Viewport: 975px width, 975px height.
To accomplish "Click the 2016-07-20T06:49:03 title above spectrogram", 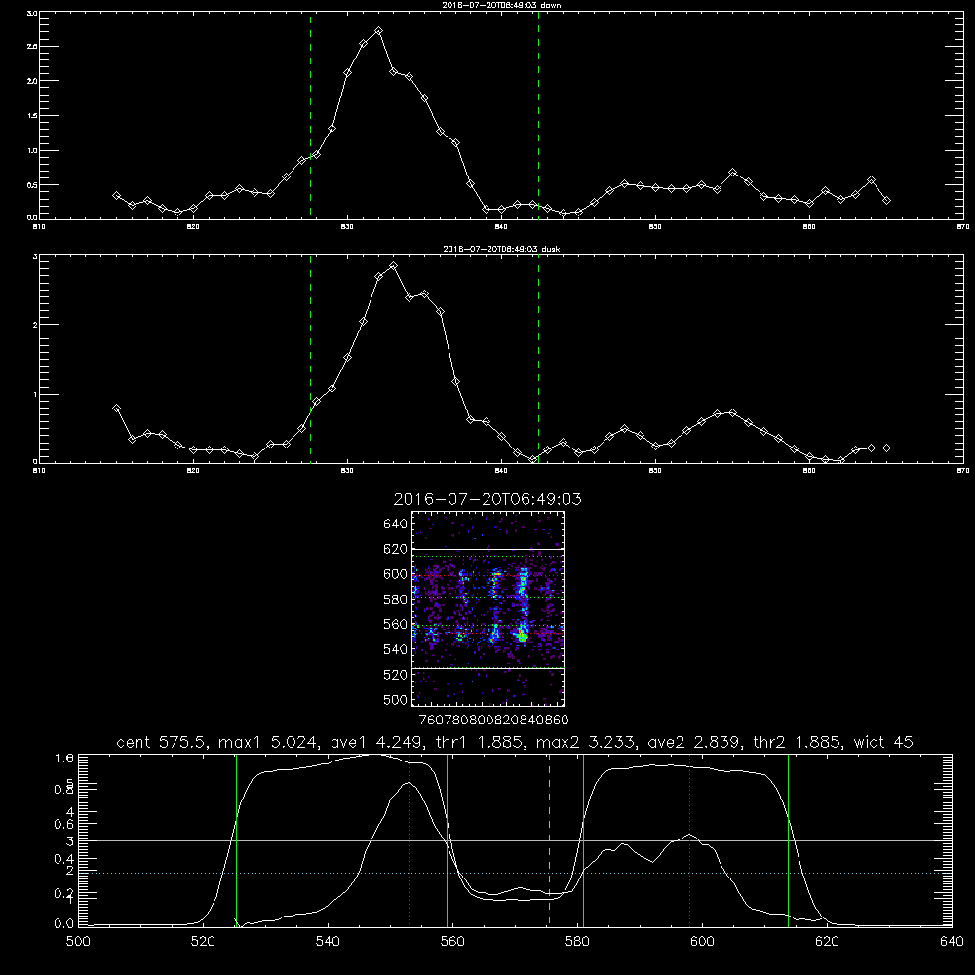I will (x=487, y=499).
